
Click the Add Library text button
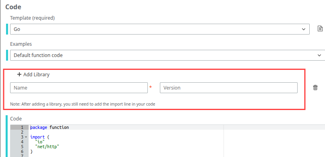pos(36,75)
